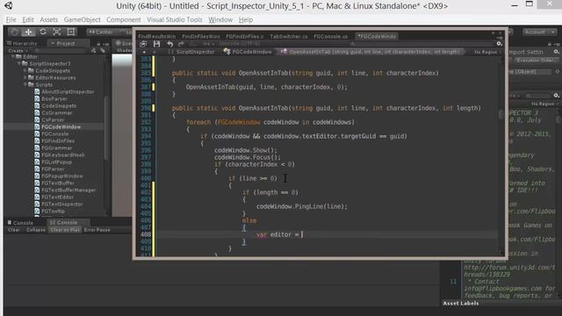Click the OpenAssetInTab method icon in breadcrumb
This screenshot has height=316, width=562.
(x=284, y=52)
